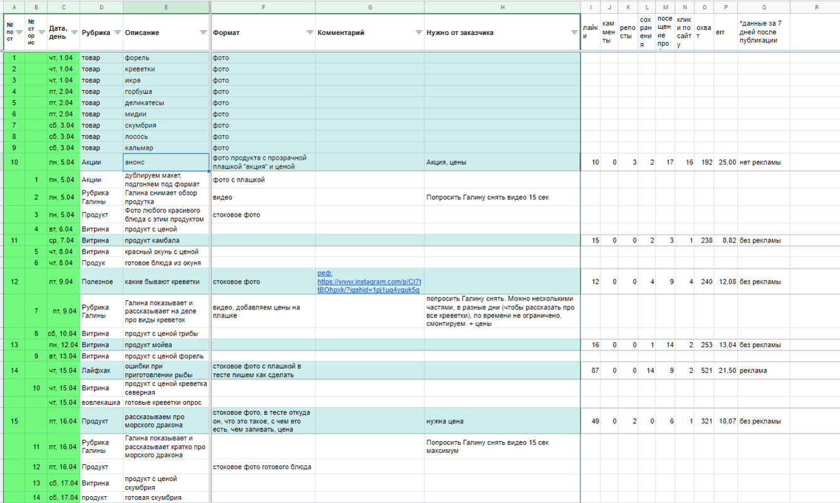Click the "стоковое фото готового блюда" cell
This screenshot has width=840, height=503.
click(x=263, y=467)
